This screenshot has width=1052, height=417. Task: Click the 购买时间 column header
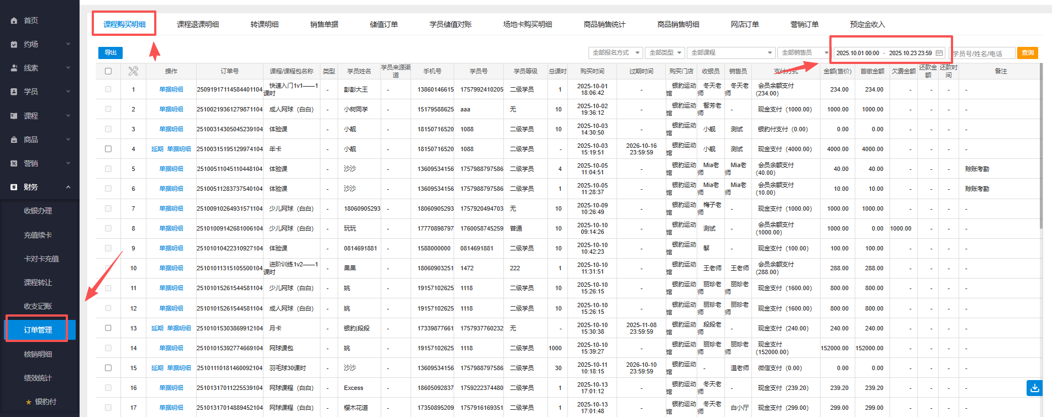pos(592,71)
